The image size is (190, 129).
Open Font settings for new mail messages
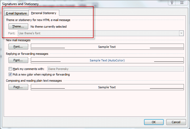tap(18, 47)
